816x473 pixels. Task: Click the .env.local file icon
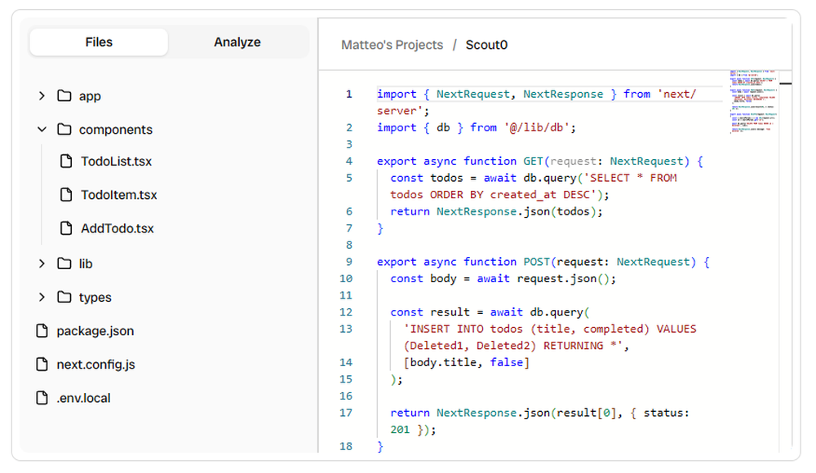[42, 398]
